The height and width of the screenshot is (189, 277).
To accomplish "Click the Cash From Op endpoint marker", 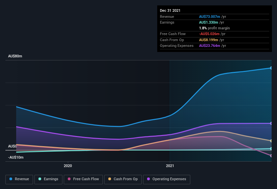I will (271, 141).
